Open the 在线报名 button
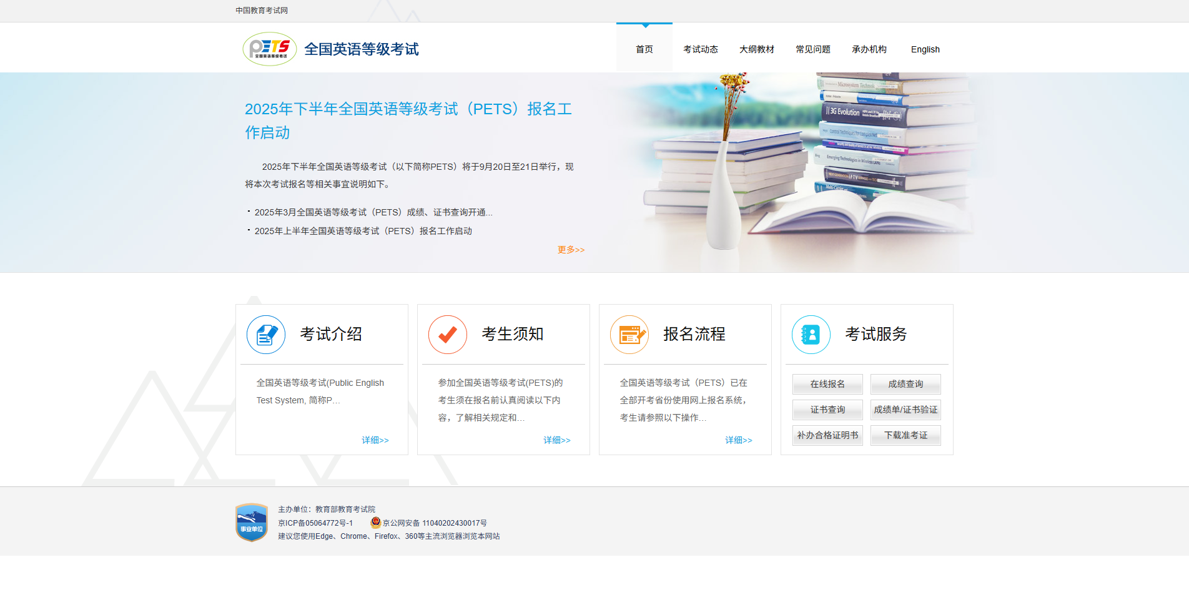This screenshot has height=615, width=1189. click(827, 384)
